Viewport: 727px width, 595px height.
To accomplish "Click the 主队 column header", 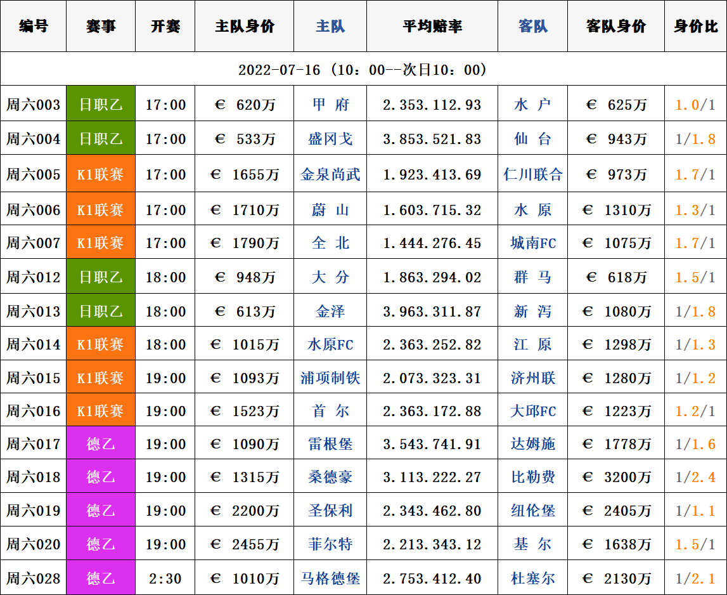I will pyautogui.click(x=330, y=27).
